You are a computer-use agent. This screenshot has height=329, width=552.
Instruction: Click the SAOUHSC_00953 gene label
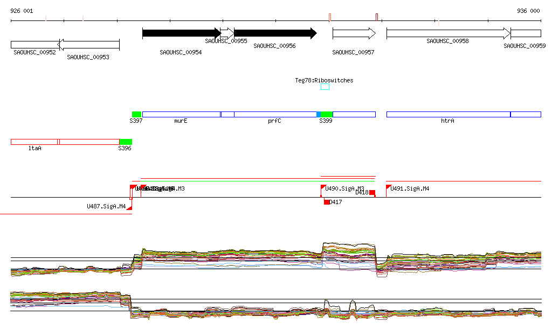click(x=88, y=57)
